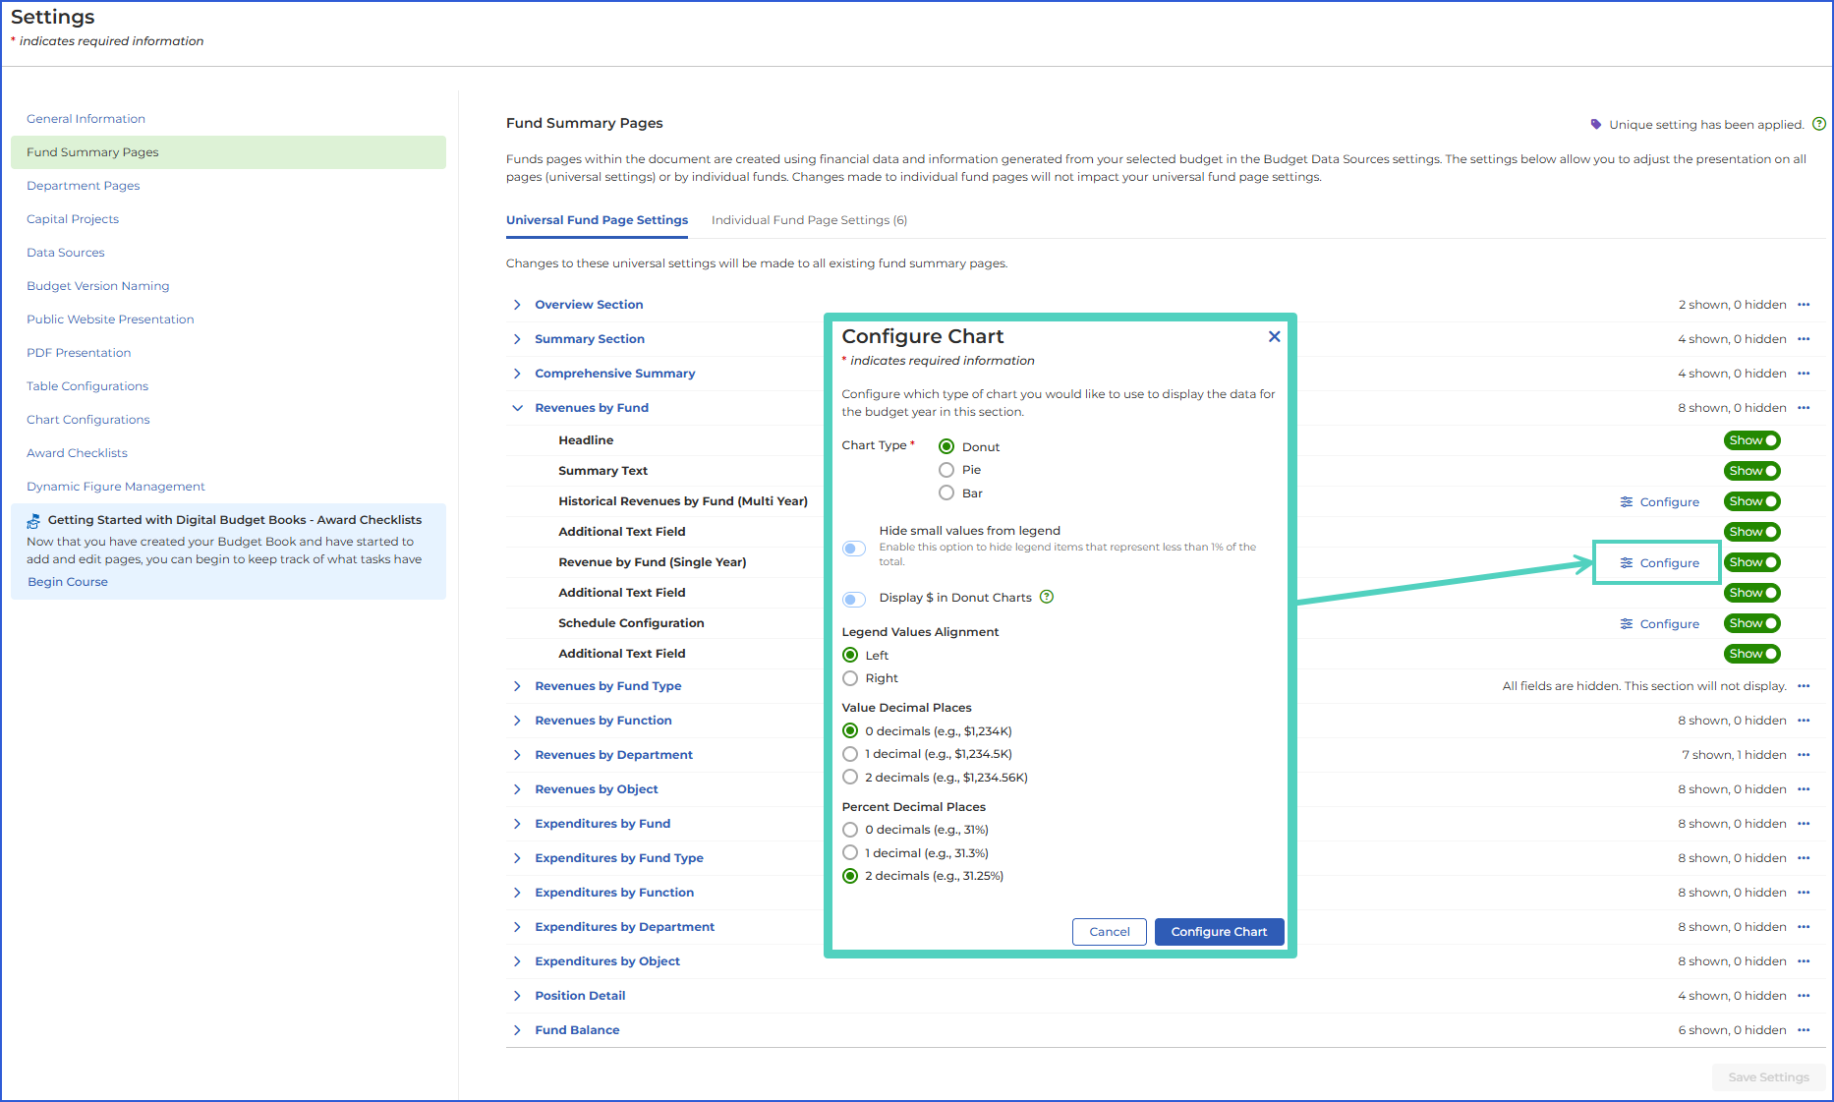Screen dimensions: 1834x1102
Task: Configure Historical Revenues by Fund (Multi Year)
Action: pyautogui.click(x=1659, y=502)
